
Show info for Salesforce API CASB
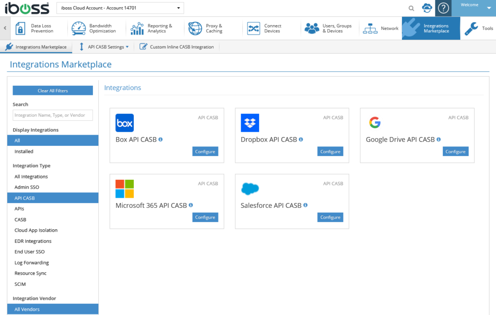[306, 205]
